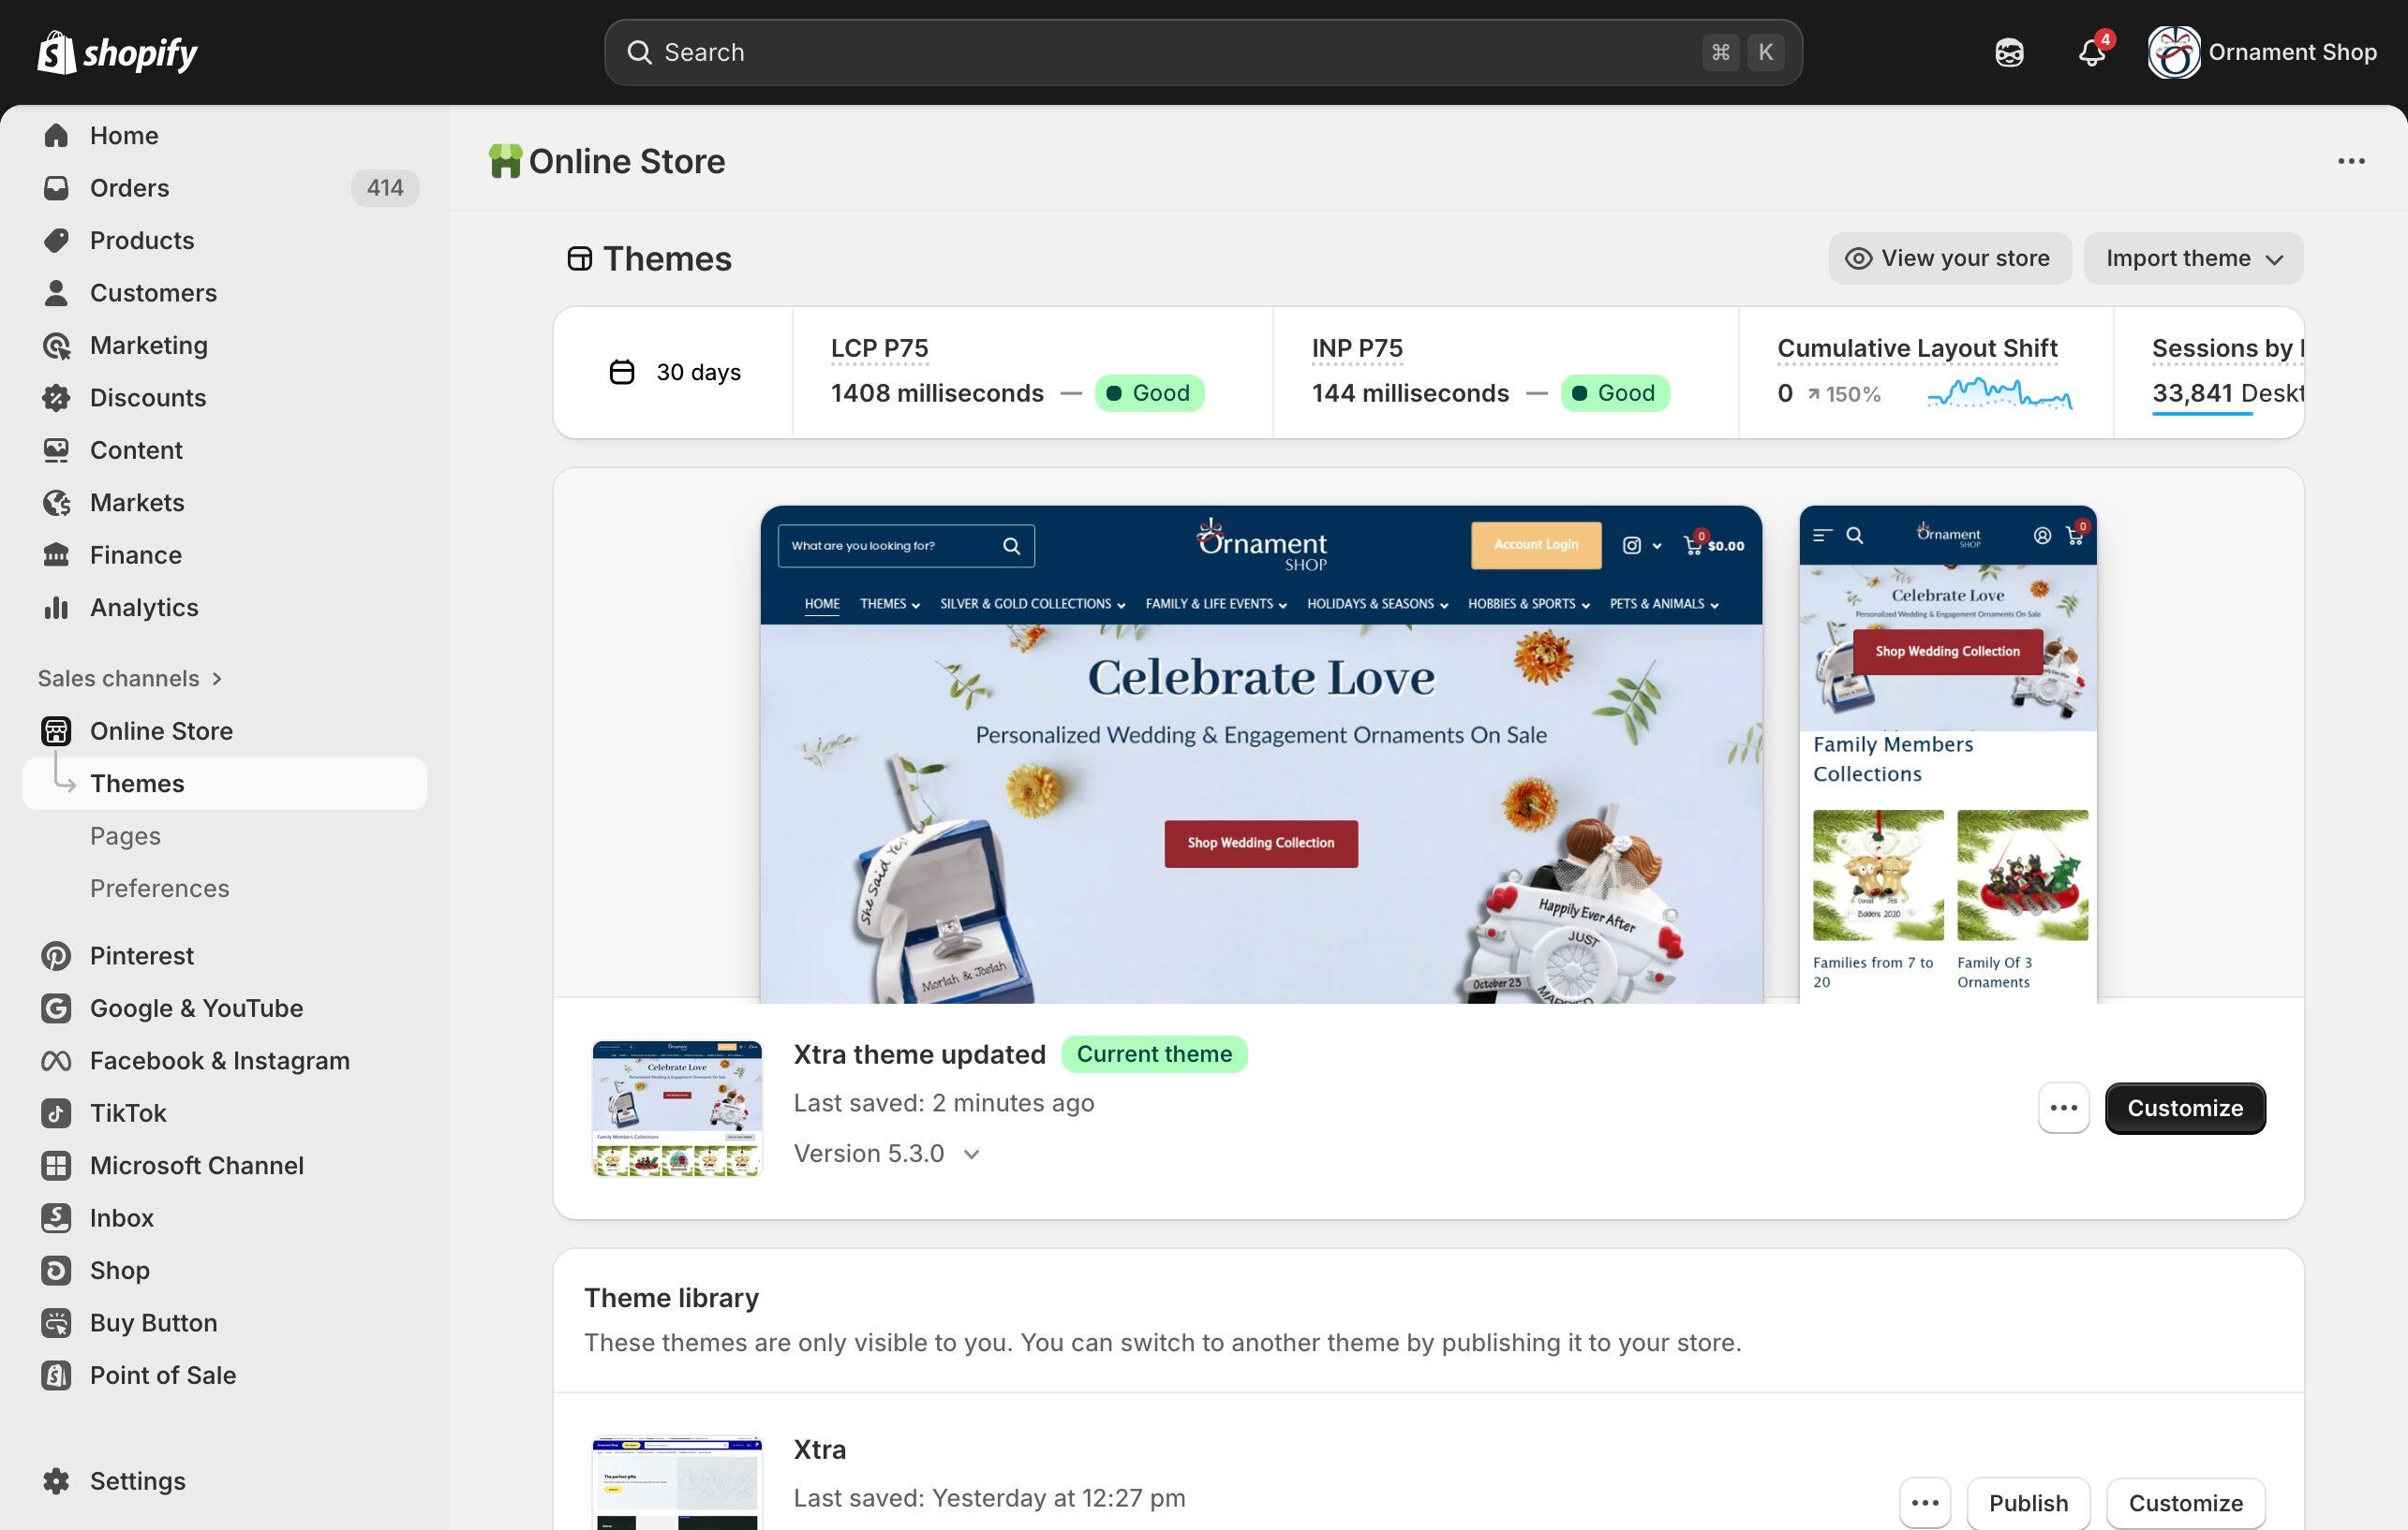
Task: Customize the current Xtra theme updated
Action: (2184, 1108)
